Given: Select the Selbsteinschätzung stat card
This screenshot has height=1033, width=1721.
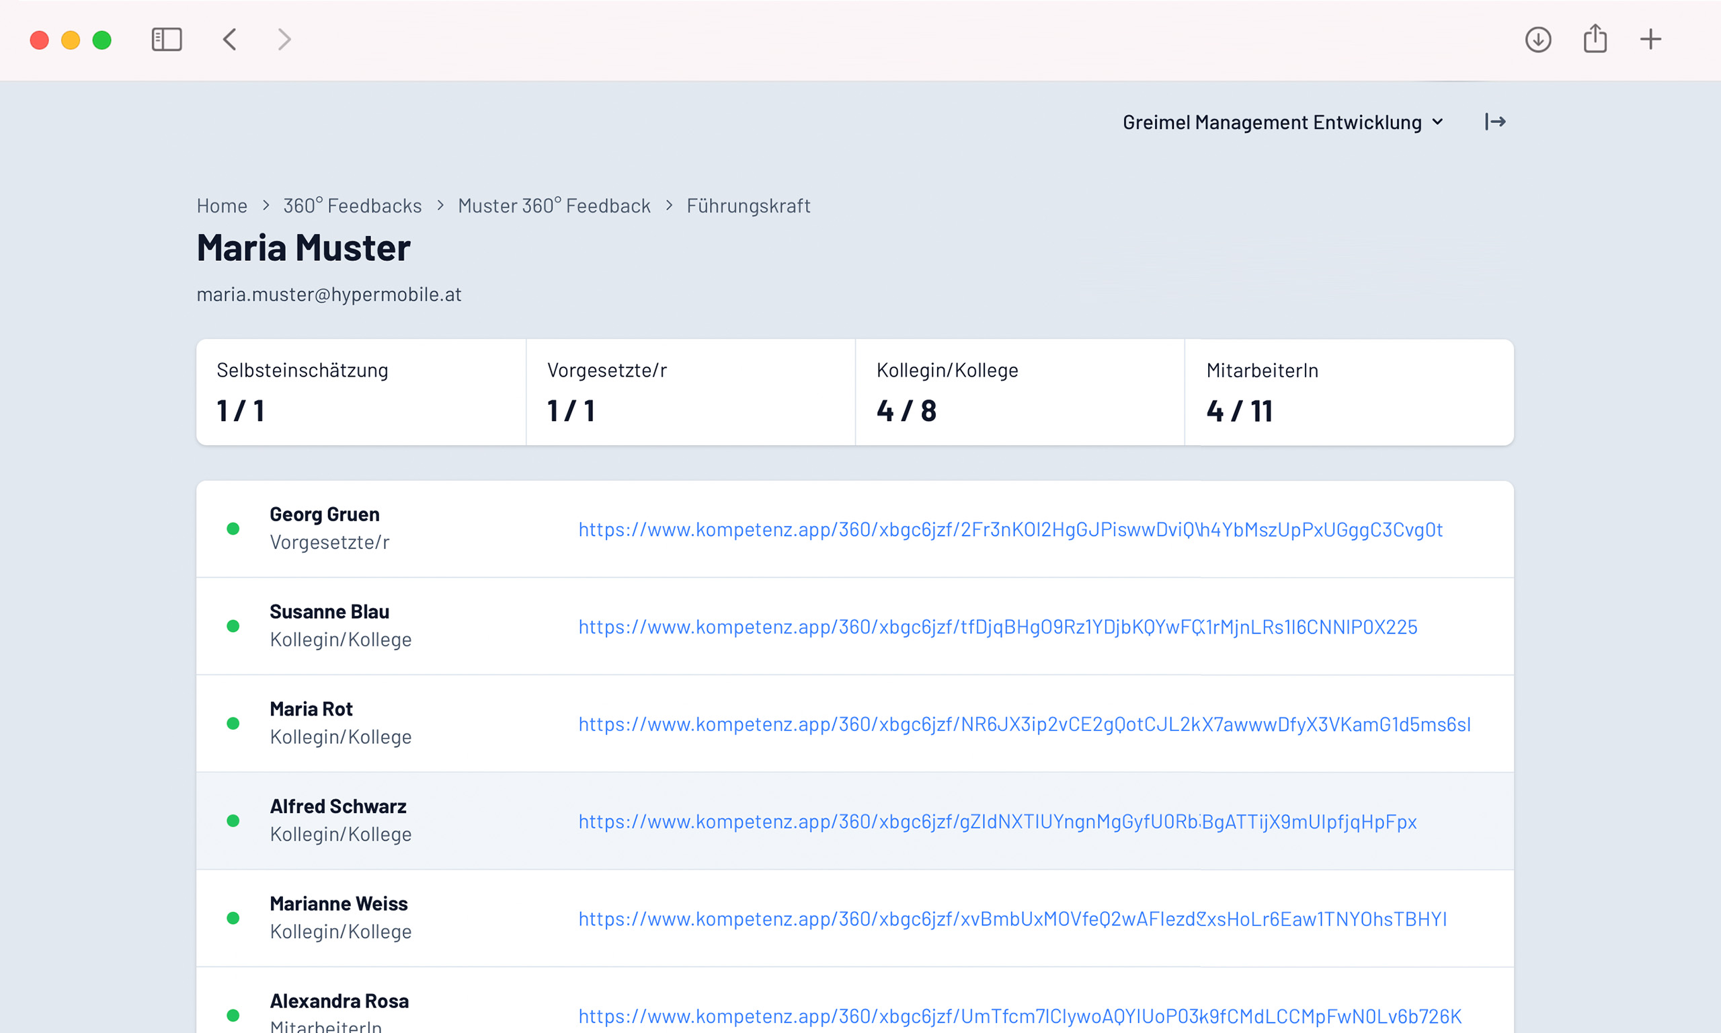Looking at the screenshot, I should [x=361, y=393].
